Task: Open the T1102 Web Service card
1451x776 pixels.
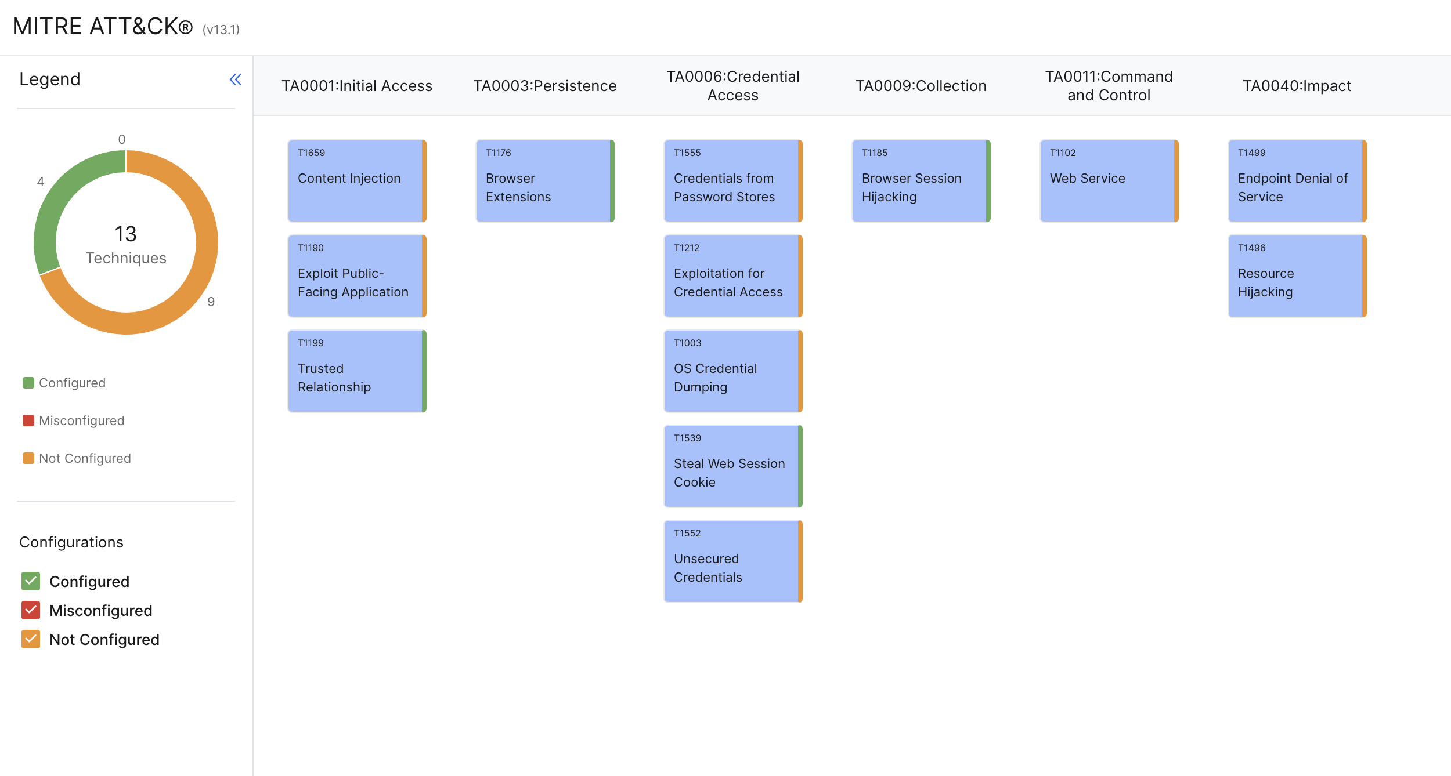Action: (1109, 180)
